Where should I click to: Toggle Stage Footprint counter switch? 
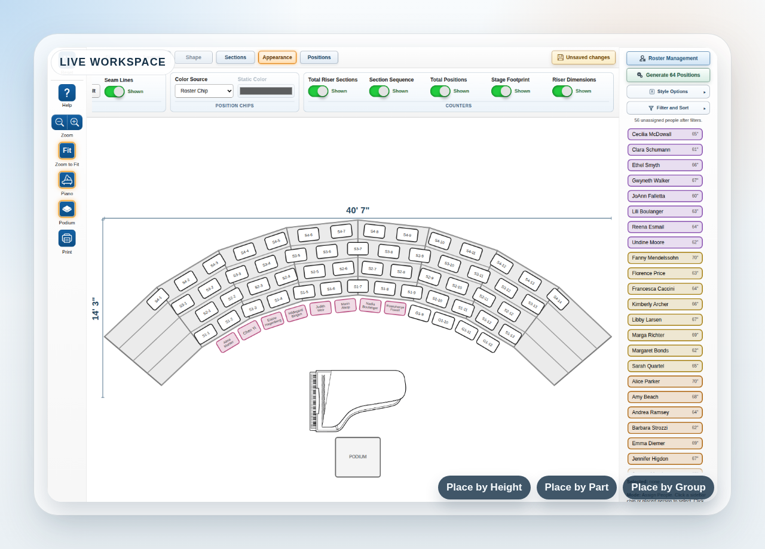pos(501,91)
